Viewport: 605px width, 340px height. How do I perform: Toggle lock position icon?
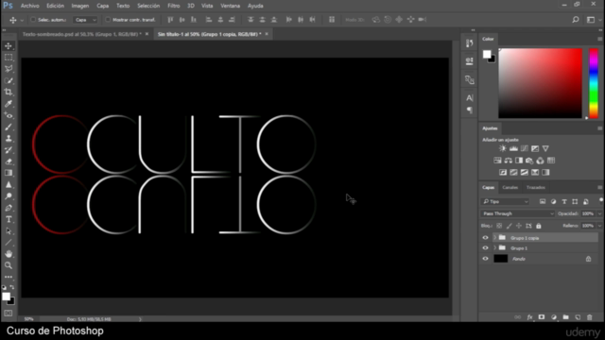[519, 226]
